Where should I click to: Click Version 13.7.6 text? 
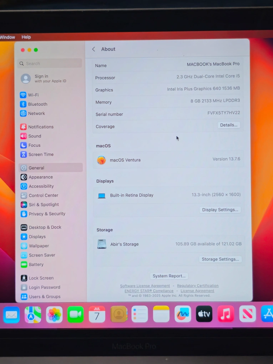tap(226, 159)
